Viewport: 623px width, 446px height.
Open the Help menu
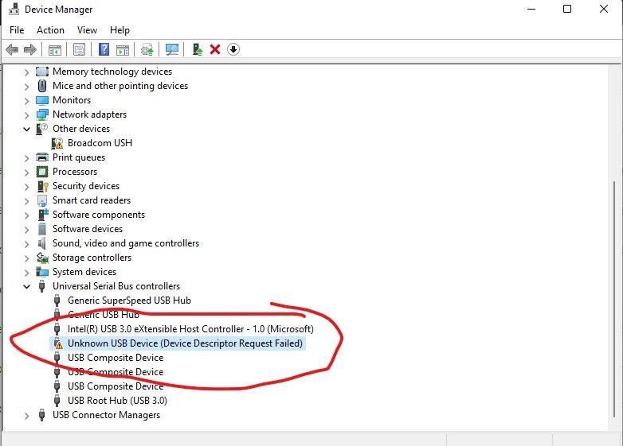(x=120, y=30)
